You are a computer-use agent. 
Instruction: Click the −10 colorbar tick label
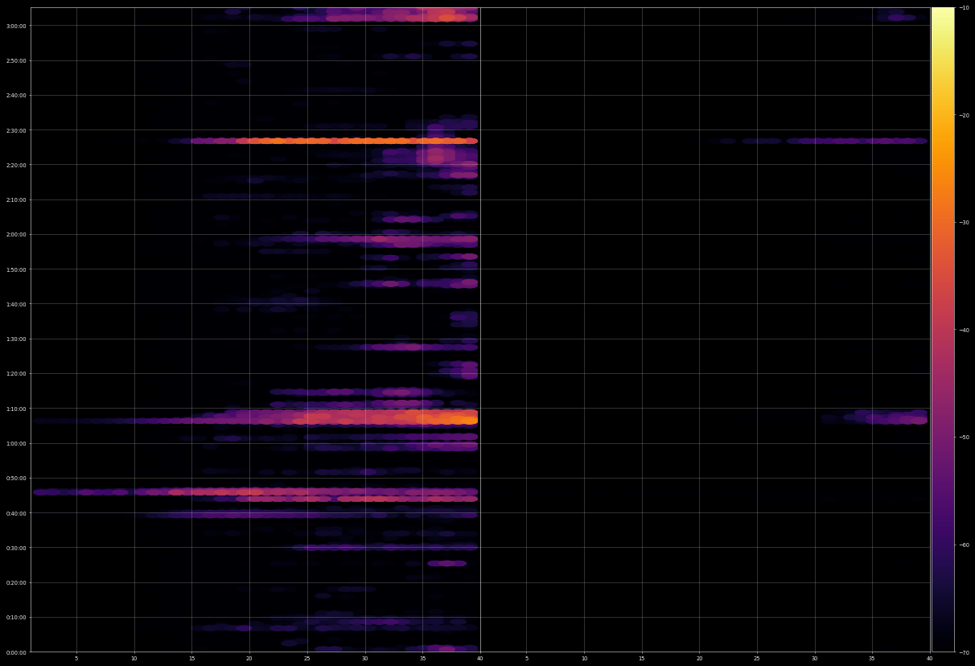click(x=964, y=8)
